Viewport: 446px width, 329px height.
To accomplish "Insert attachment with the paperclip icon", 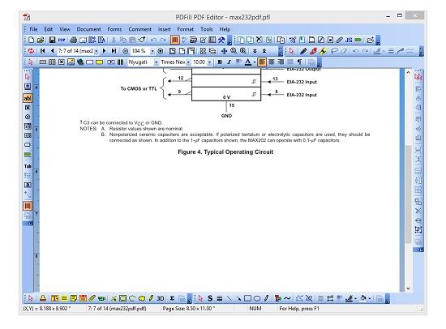I will click(339, 40).
